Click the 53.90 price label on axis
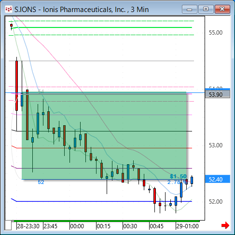This screenshot has height=235, width=235. click(218, 94)
